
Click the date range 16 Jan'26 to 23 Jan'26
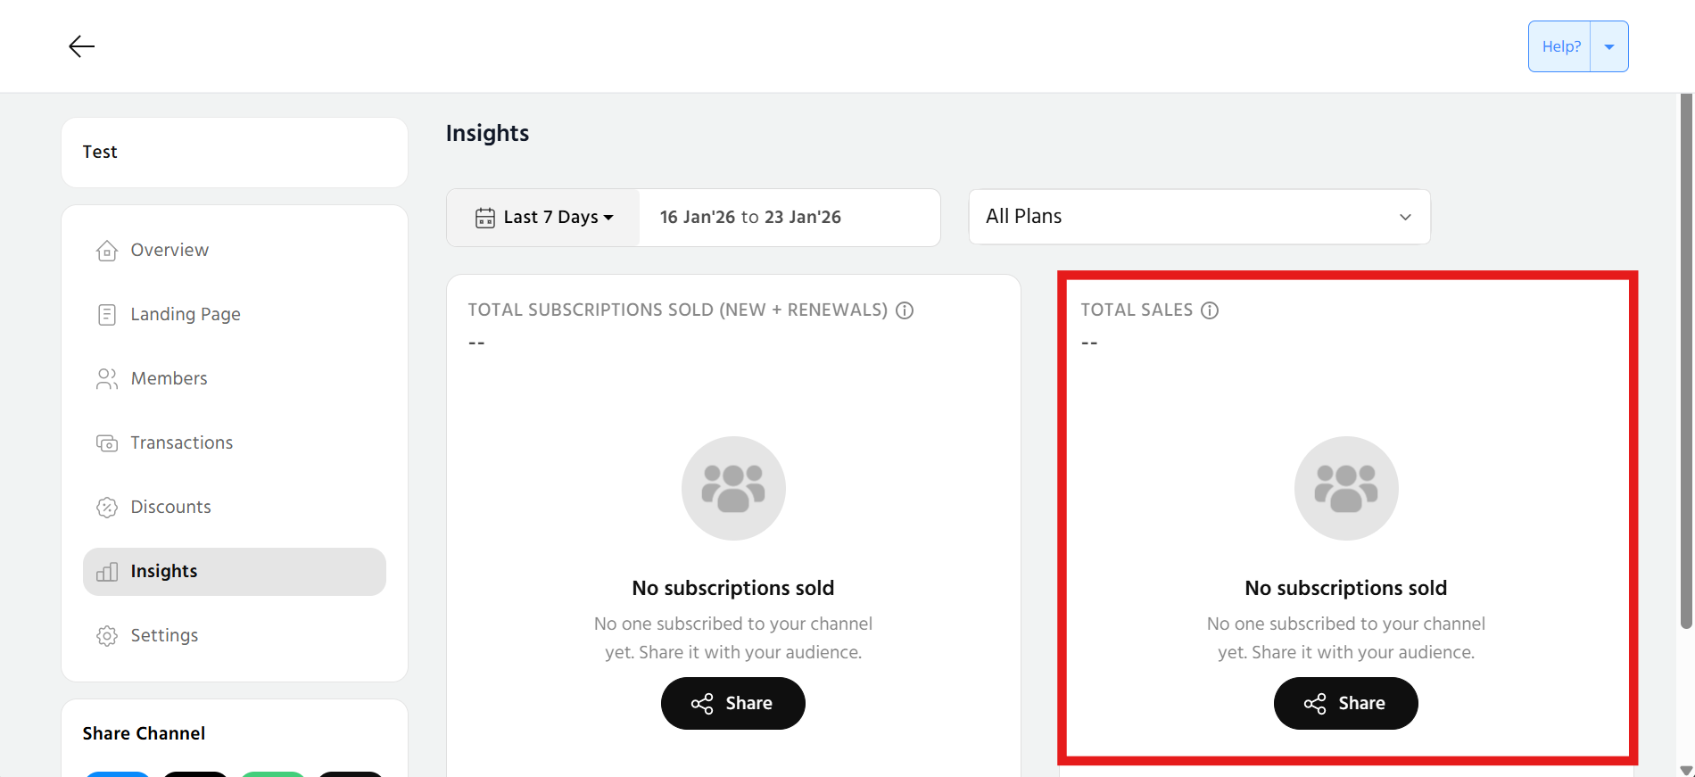coord(750,218)
